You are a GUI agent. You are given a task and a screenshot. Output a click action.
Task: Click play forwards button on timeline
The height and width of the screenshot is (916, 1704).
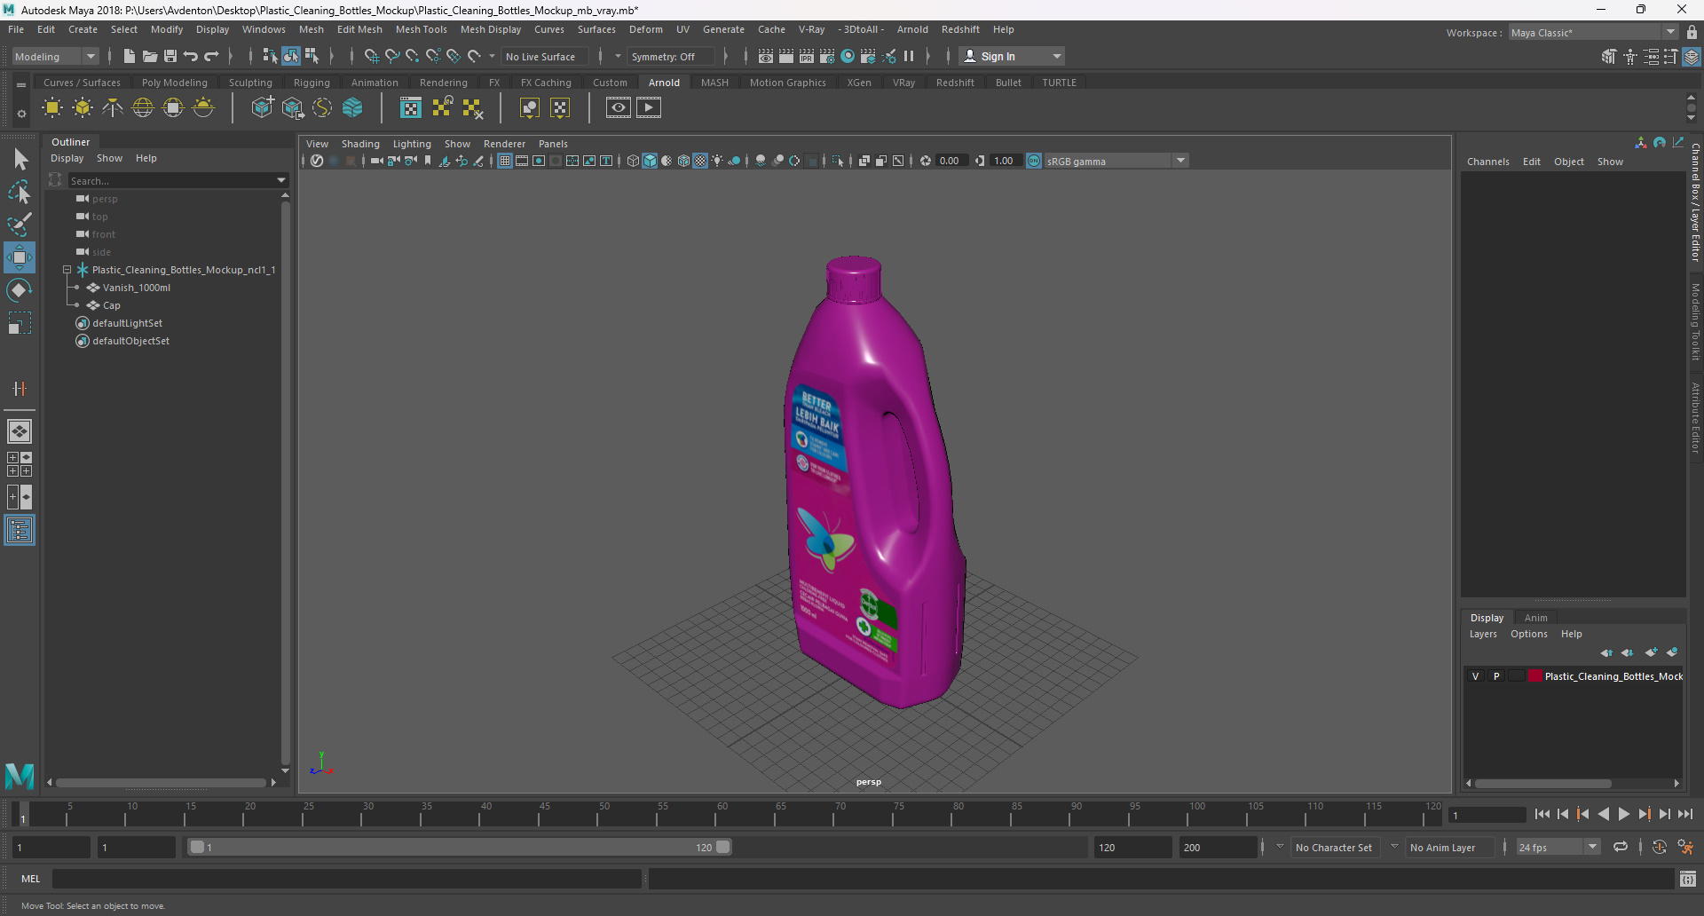(1623, 814)
